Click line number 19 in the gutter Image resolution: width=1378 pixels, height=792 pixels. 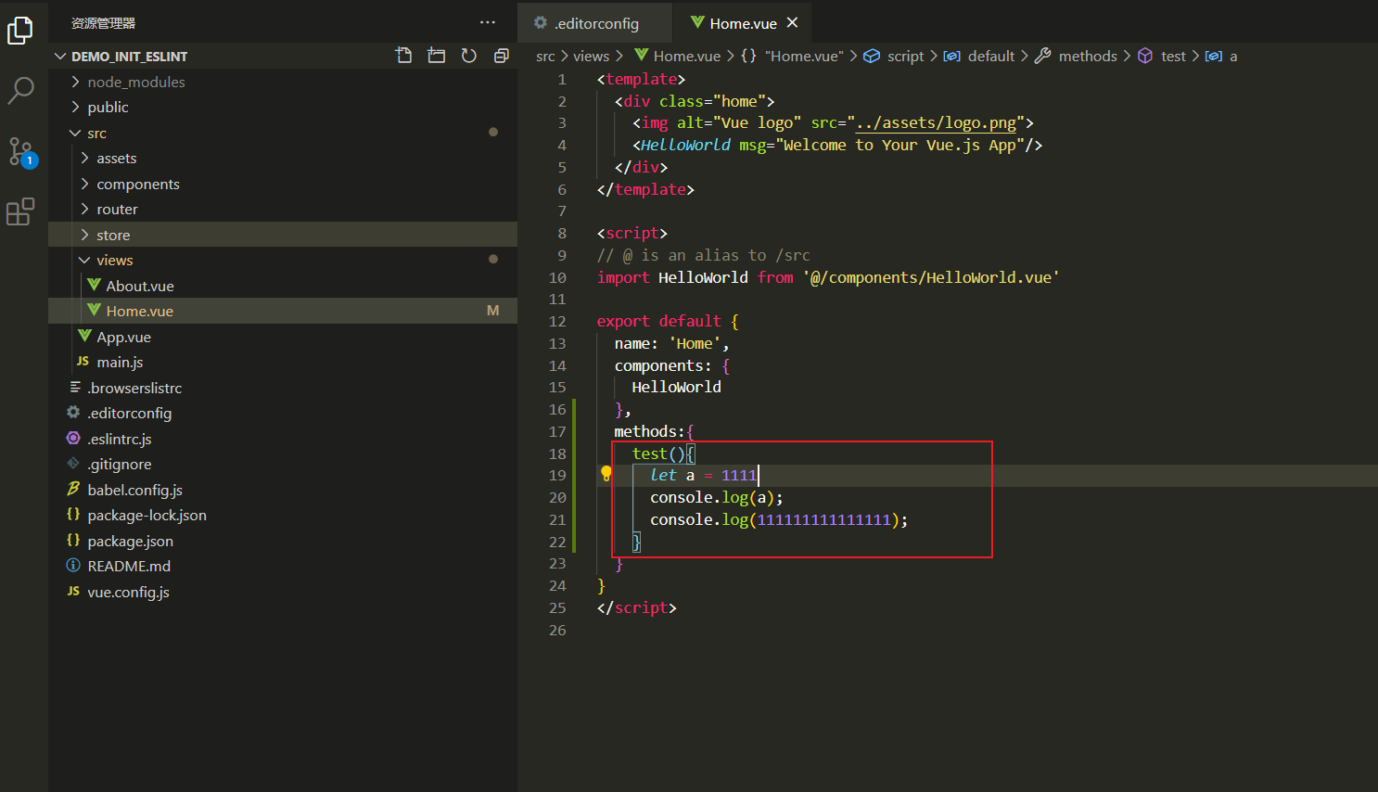(557, 475)
